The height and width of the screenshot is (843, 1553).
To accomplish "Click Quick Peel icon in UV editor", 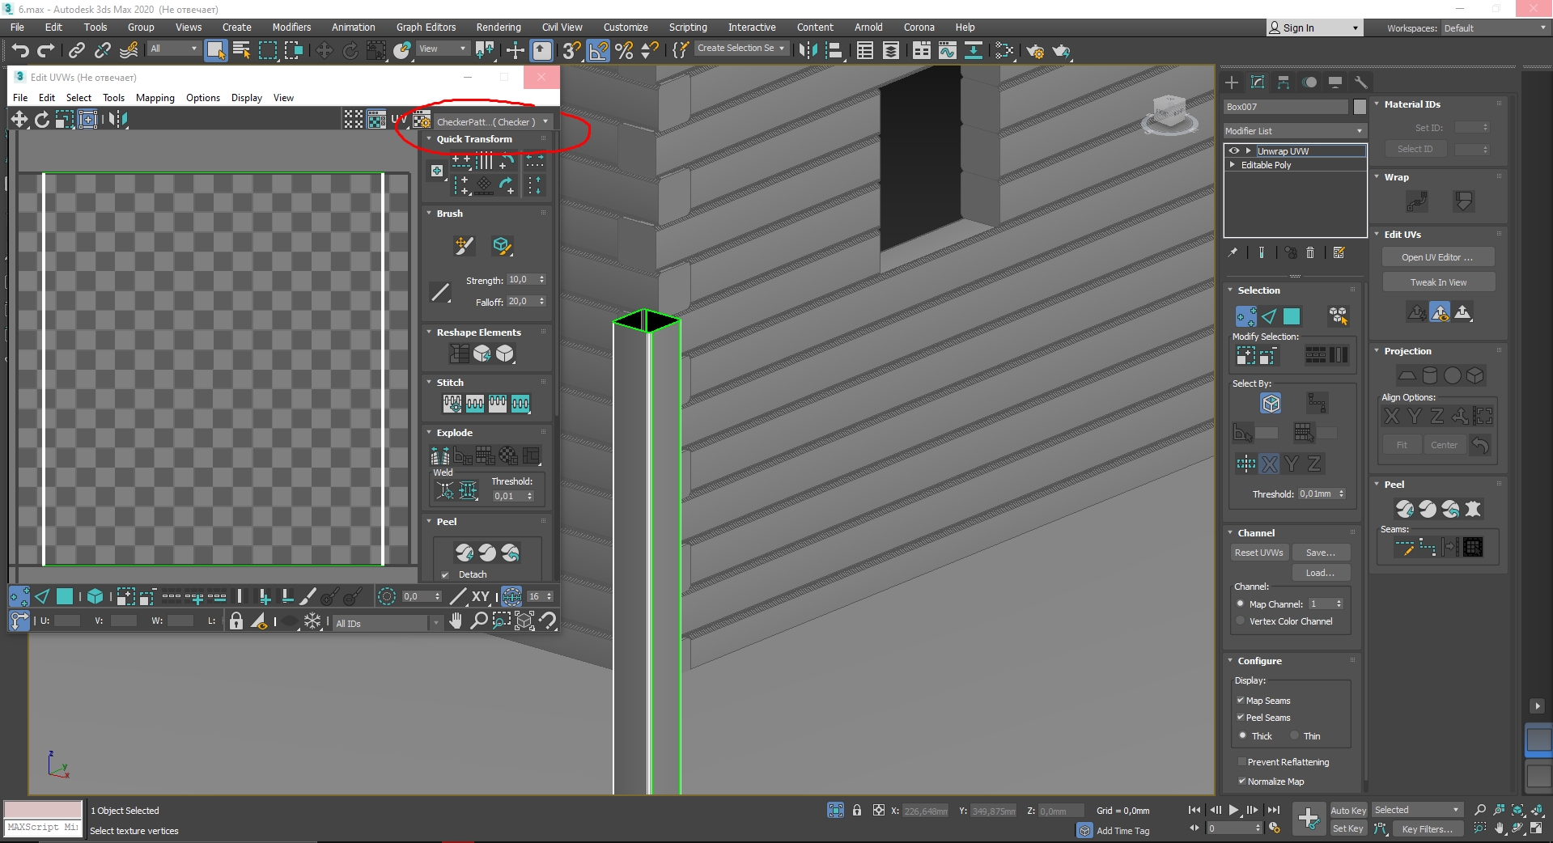I will click(465, 553).
